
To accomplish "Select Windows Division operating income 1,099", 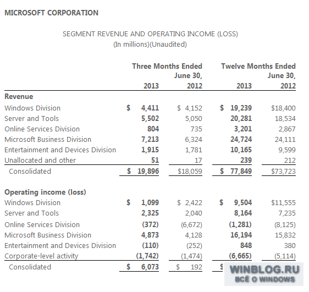I will pos(150,202).
